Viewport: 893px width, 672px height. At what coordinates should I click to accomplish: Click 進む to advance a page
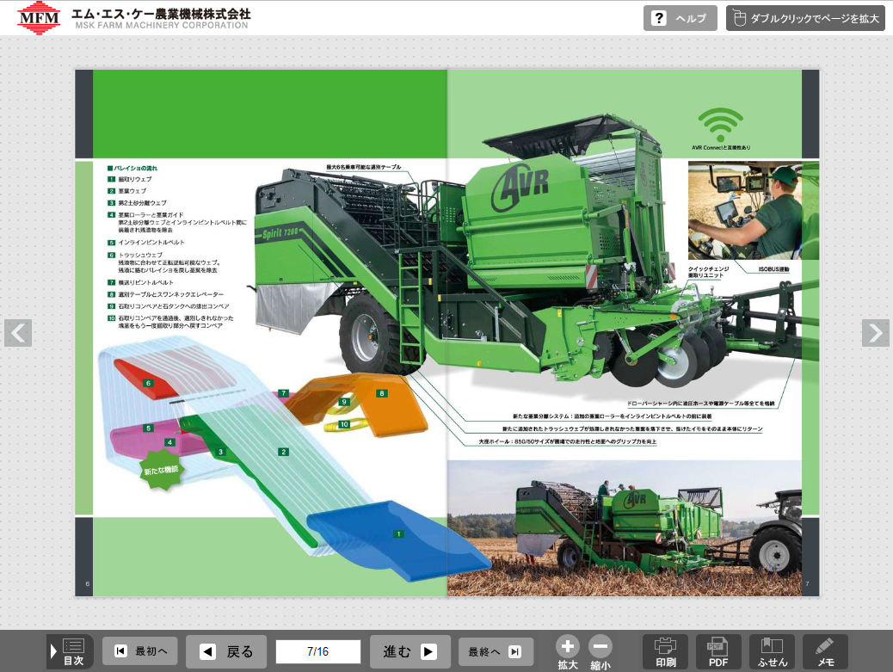[x=410, y=651]
